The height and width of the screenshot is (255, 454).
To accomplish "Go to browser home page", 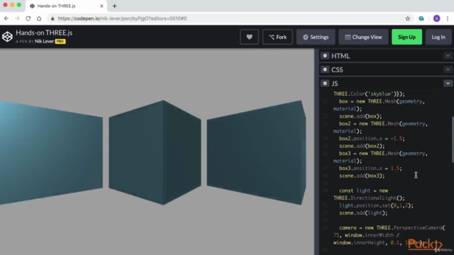I will [39, 18].
